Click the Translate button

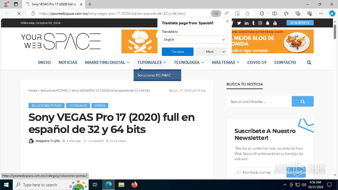tap(177, 52)
